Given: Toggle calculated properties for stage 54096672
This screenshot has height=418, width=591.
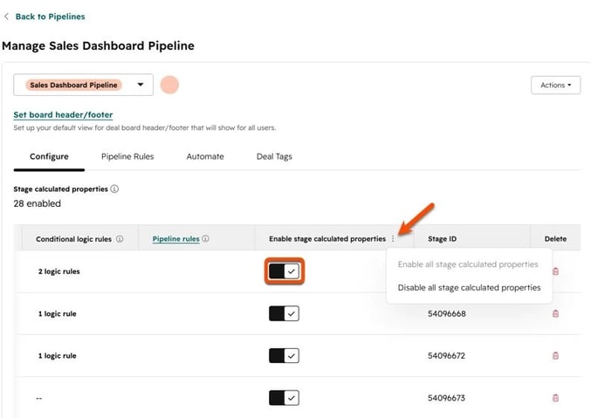Looking at the screenshot, I should 284,355.
